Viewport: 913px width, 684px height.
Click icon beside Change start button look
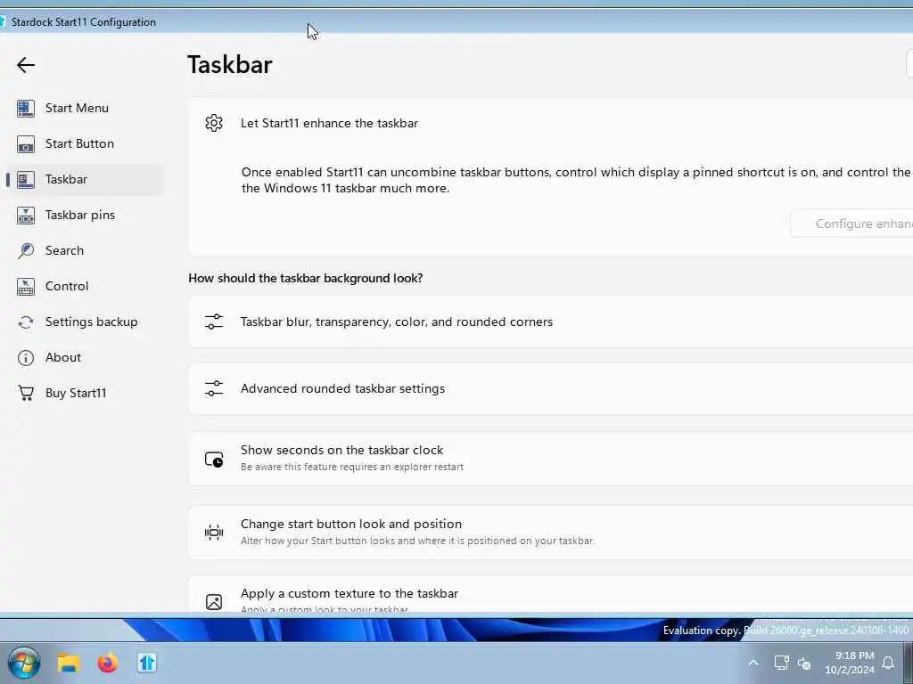click(214, 533)
